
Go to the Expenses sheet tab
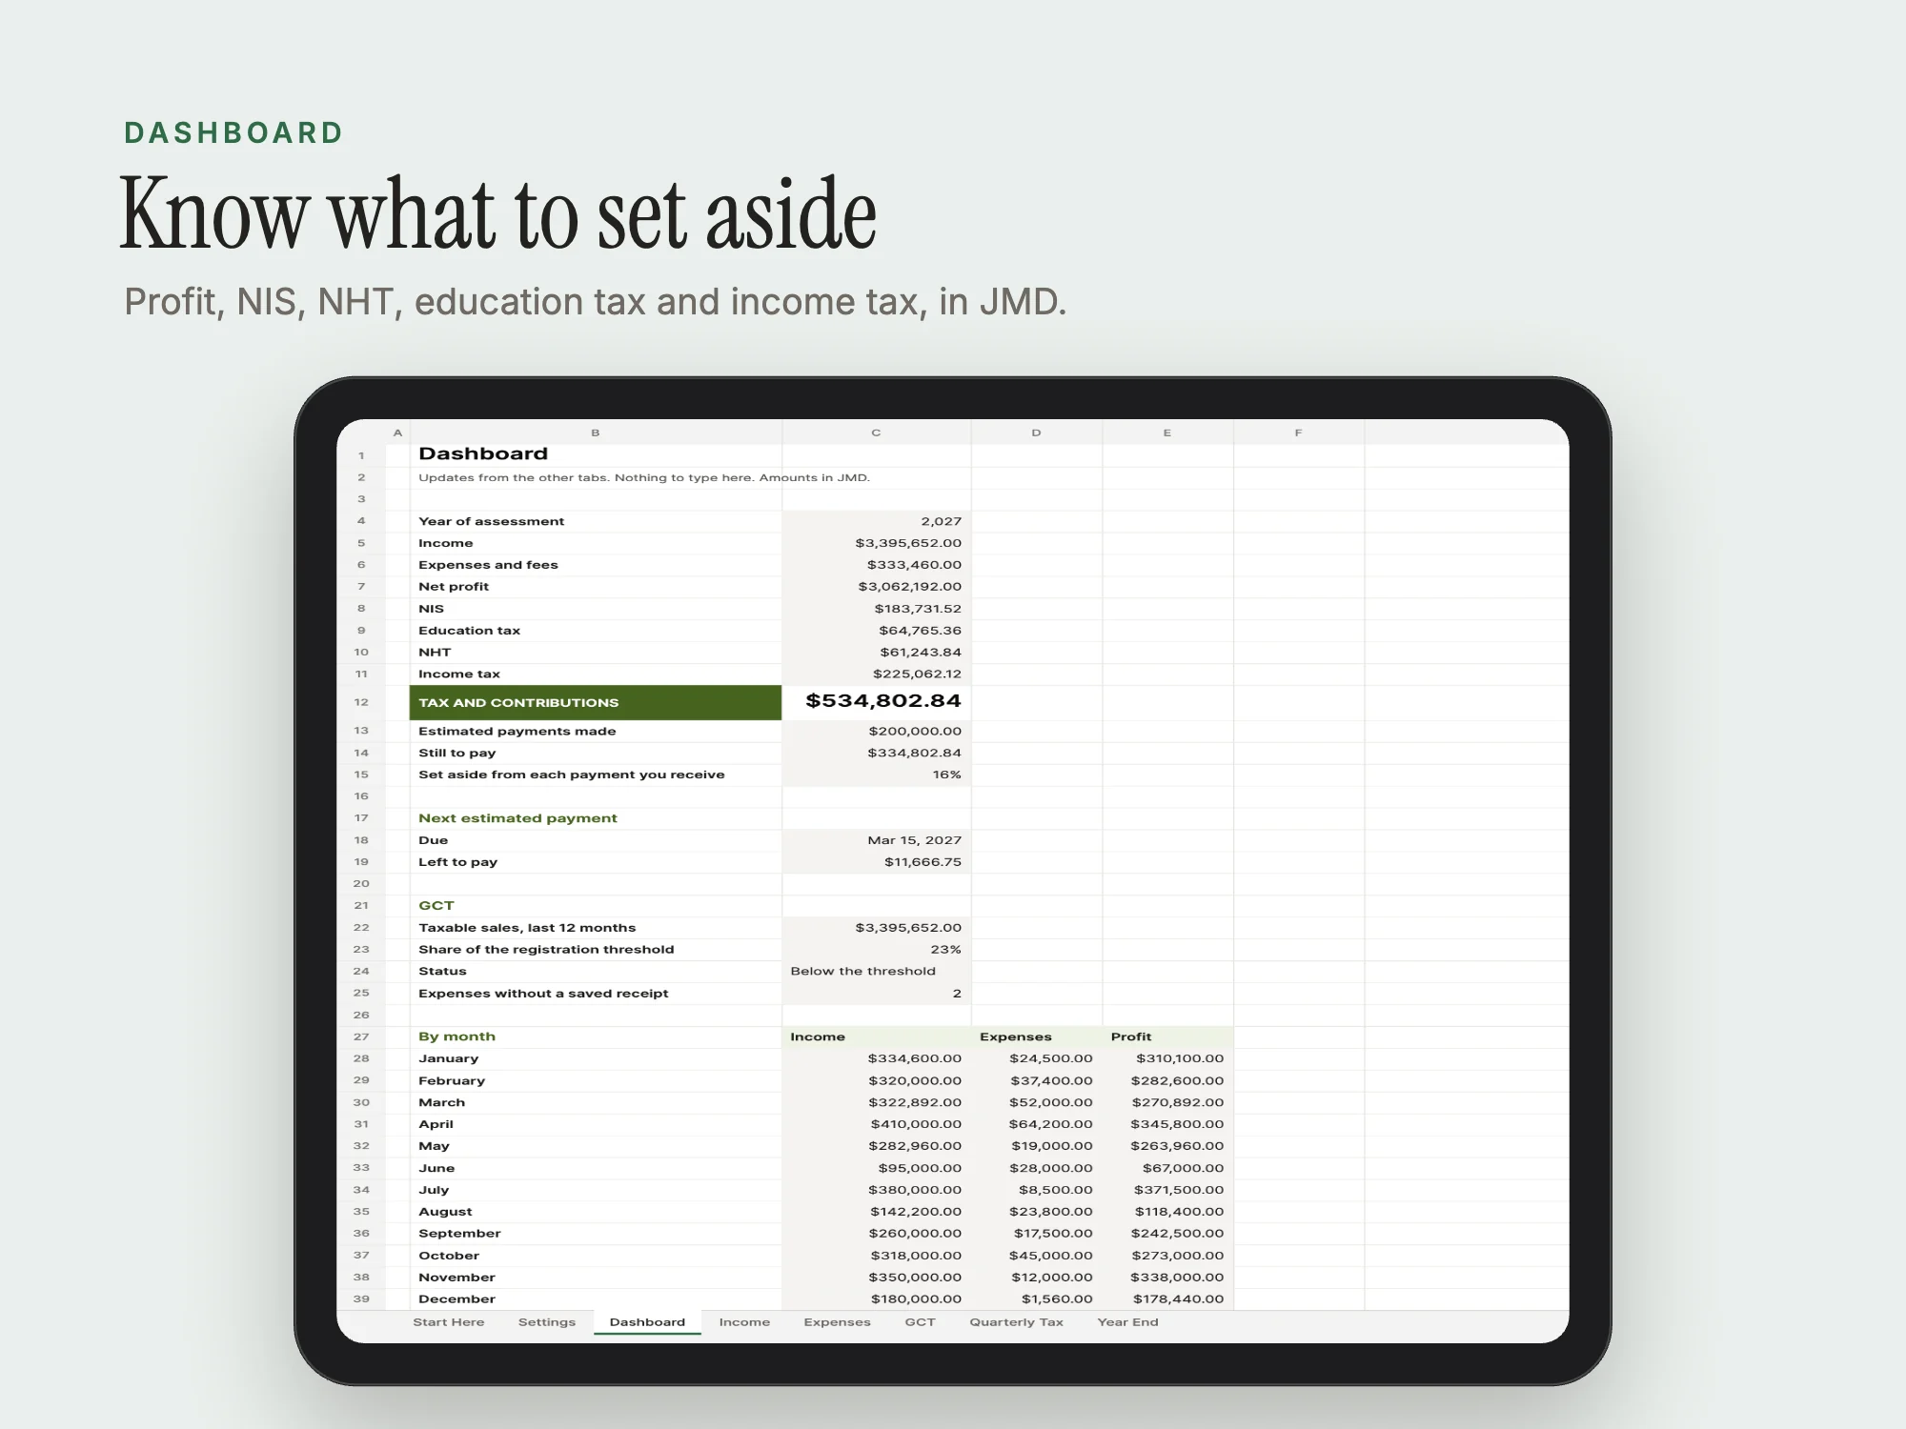(837, 1322)
